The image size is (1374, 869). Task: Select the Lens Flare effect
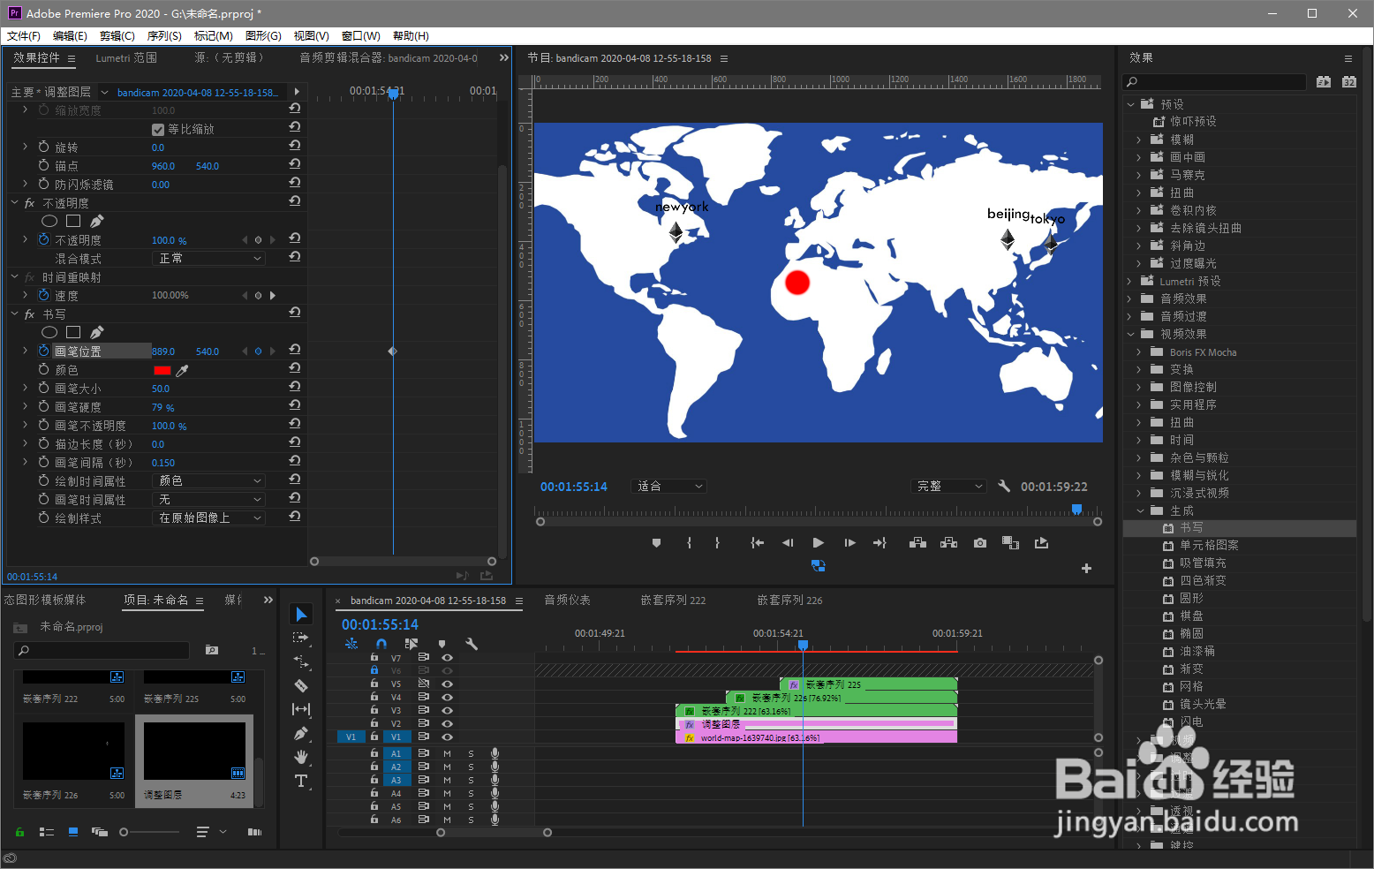coord(1203,704)
